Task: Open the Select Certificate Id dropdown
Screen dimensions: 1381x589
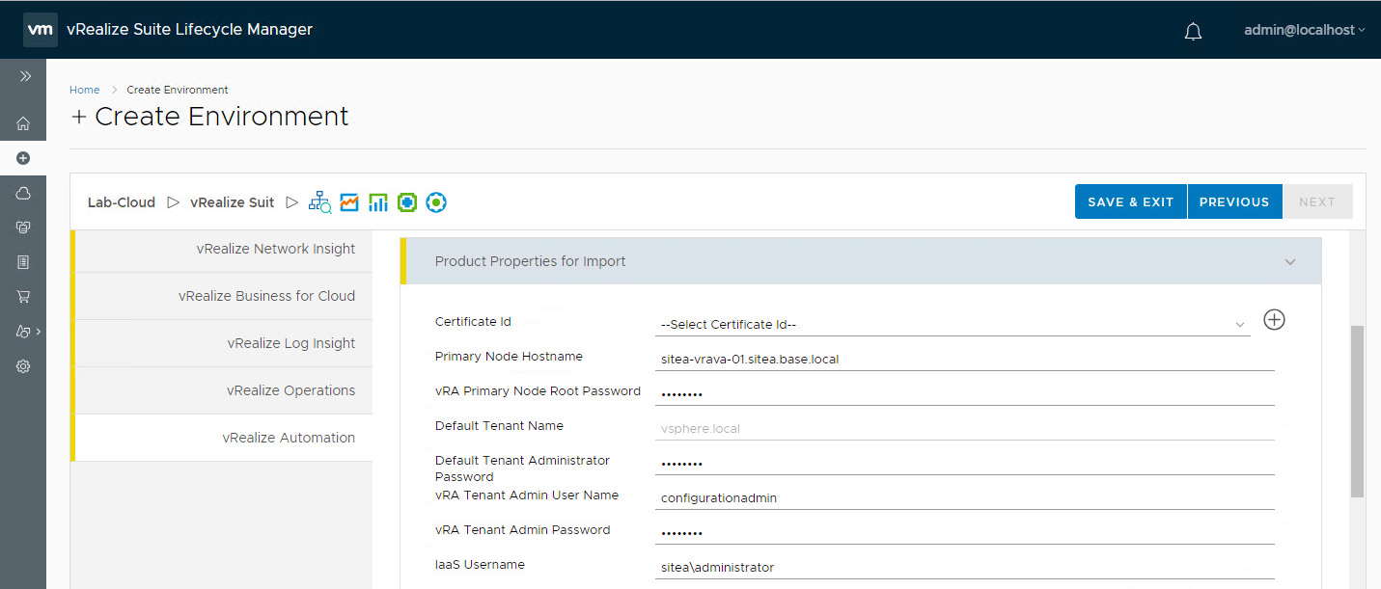Action: point(952,325)
